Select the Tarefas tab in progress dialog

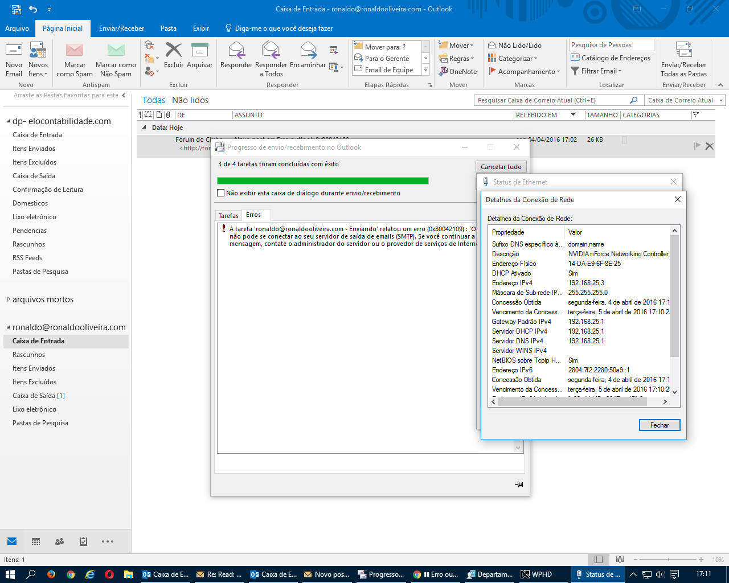(x=228, y=216)
